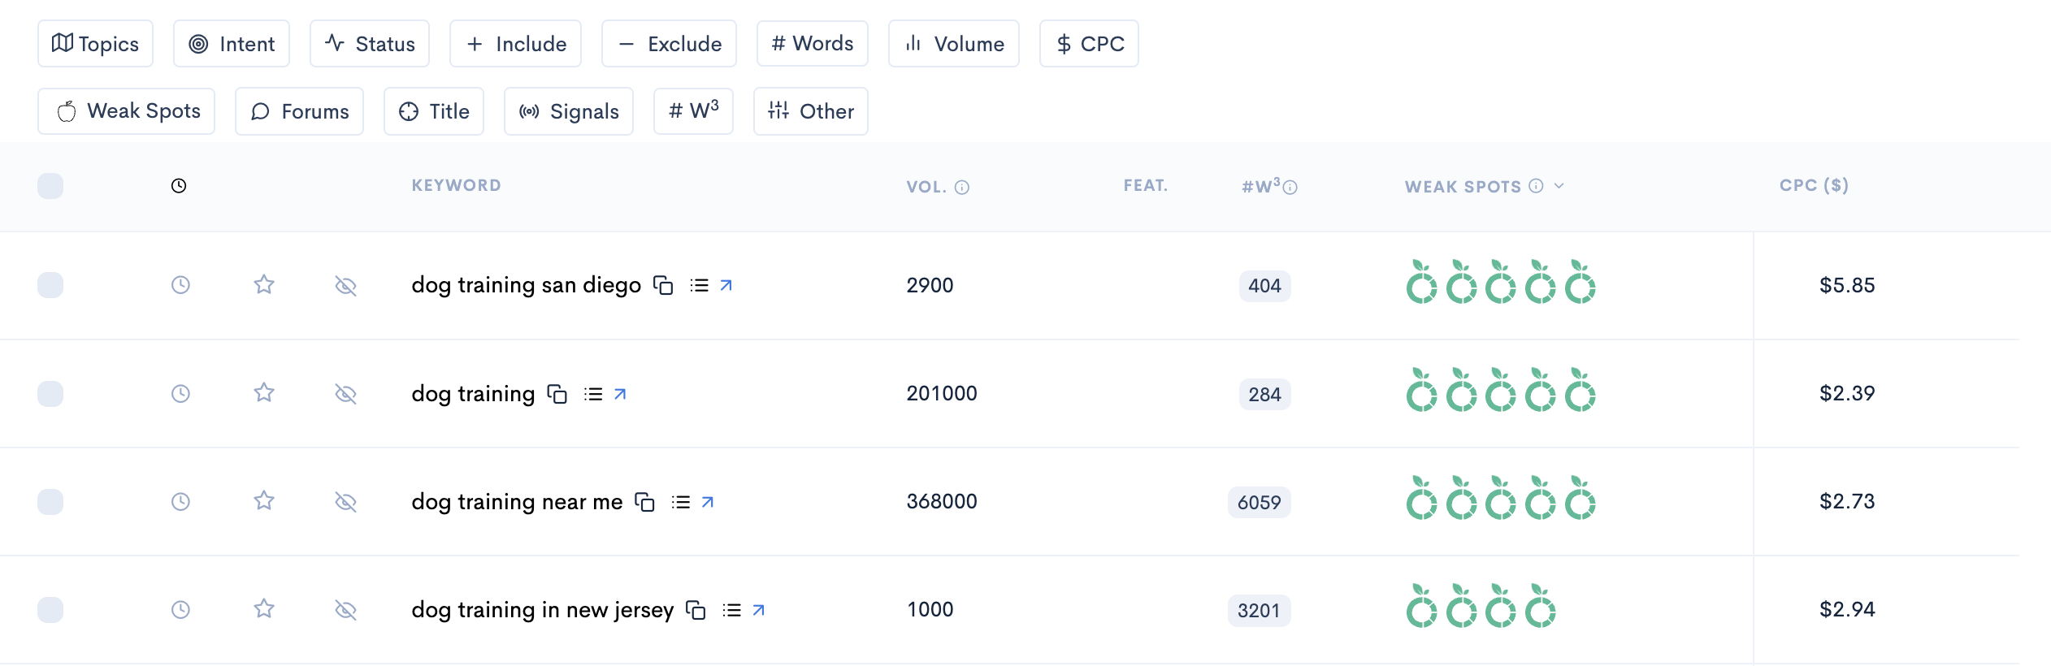Open the Intent filter dropdown

point(232,44)
